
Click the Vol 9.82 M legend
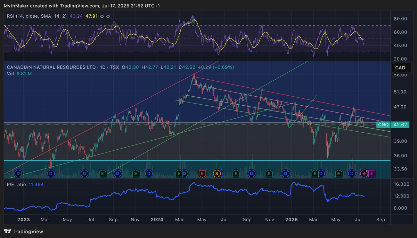pos(19,74)
